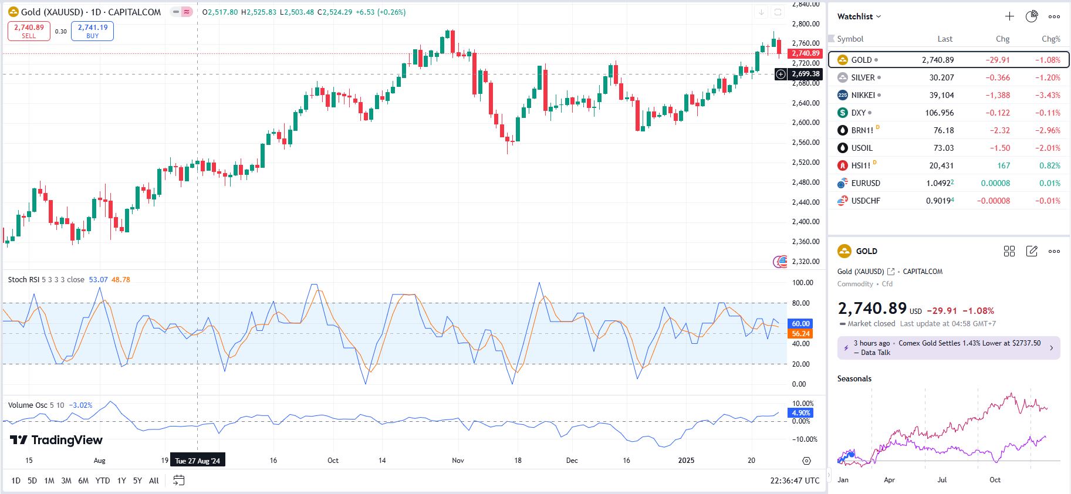The width and height of the screenshot is (1071, 494).
Task: Click the edit note icon beside GOLD
Action: pyautogui.click(x=1032, y=251)
